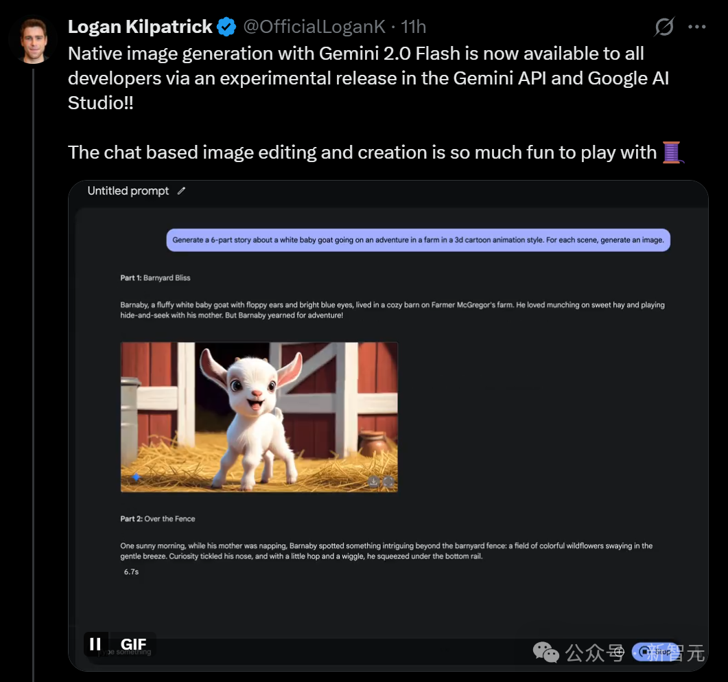This screenshot has width=728, height=682.
Task: Click the baby goat generated image
Action: (259, 417)
